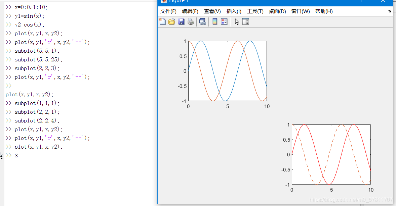Viewport: 396px width, 206px height.
Task: Select the Edit Plot arrow tool
Action: (236, 22)
